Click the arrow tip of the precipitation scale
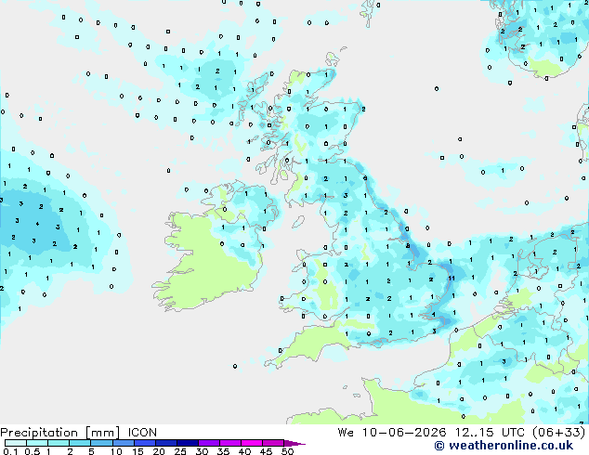 pos(294,443)
